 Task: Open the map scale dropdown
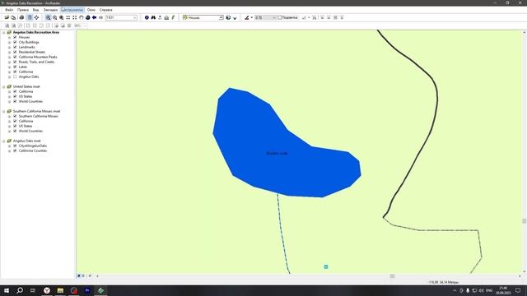(135, 17)
